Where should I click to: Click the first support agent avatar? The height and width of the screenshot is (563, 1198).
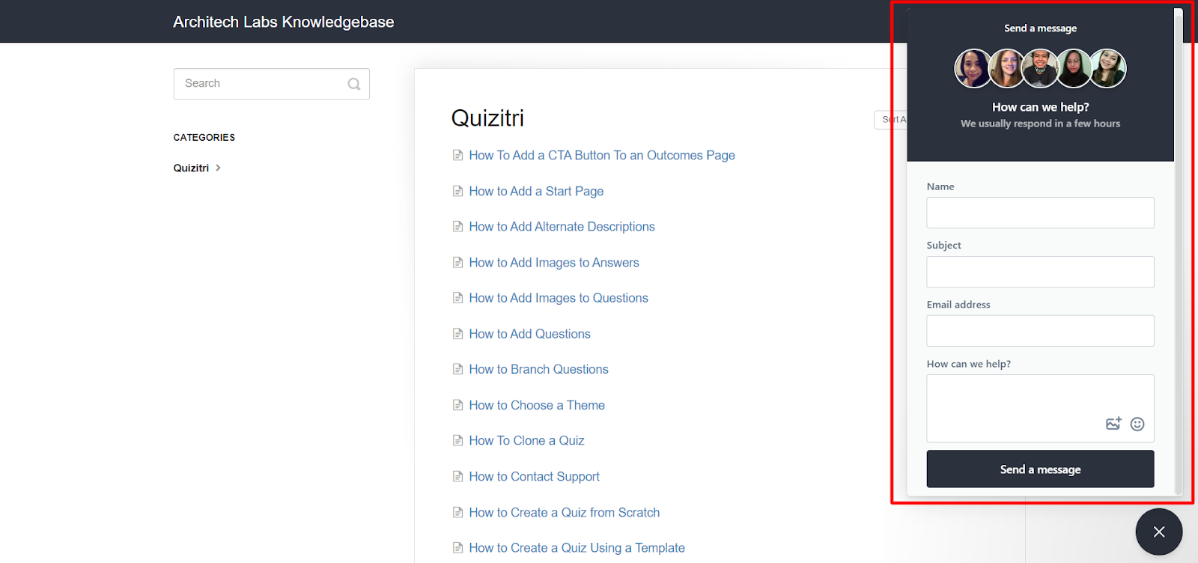pyautogui.click(x=973, y=69)
